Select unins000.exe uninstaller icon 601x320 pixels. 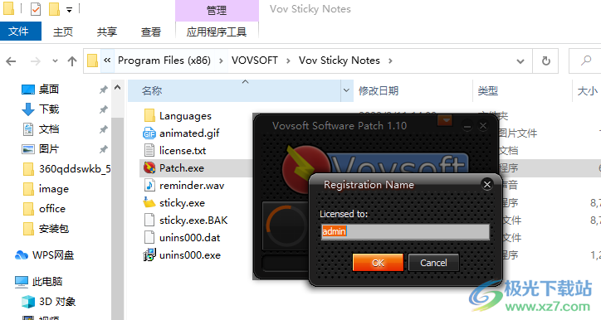tap(149, 255)
